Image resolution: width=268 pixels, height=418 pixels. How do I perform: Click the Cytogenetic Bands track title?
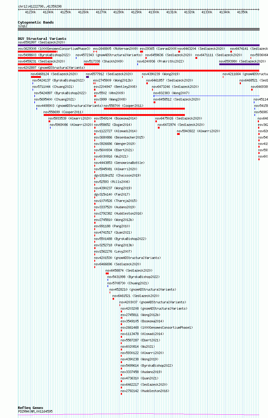pyautogui.click(x=36, y=22)
